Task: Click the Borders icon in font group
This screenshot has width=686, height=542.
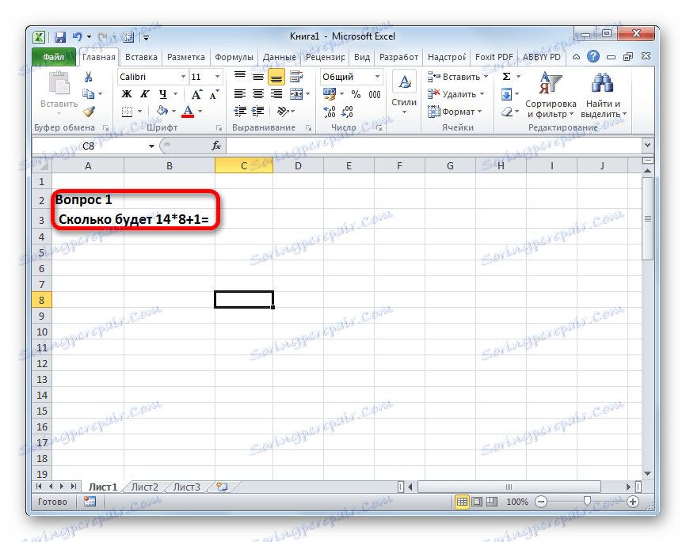Action: pos(128,112)
